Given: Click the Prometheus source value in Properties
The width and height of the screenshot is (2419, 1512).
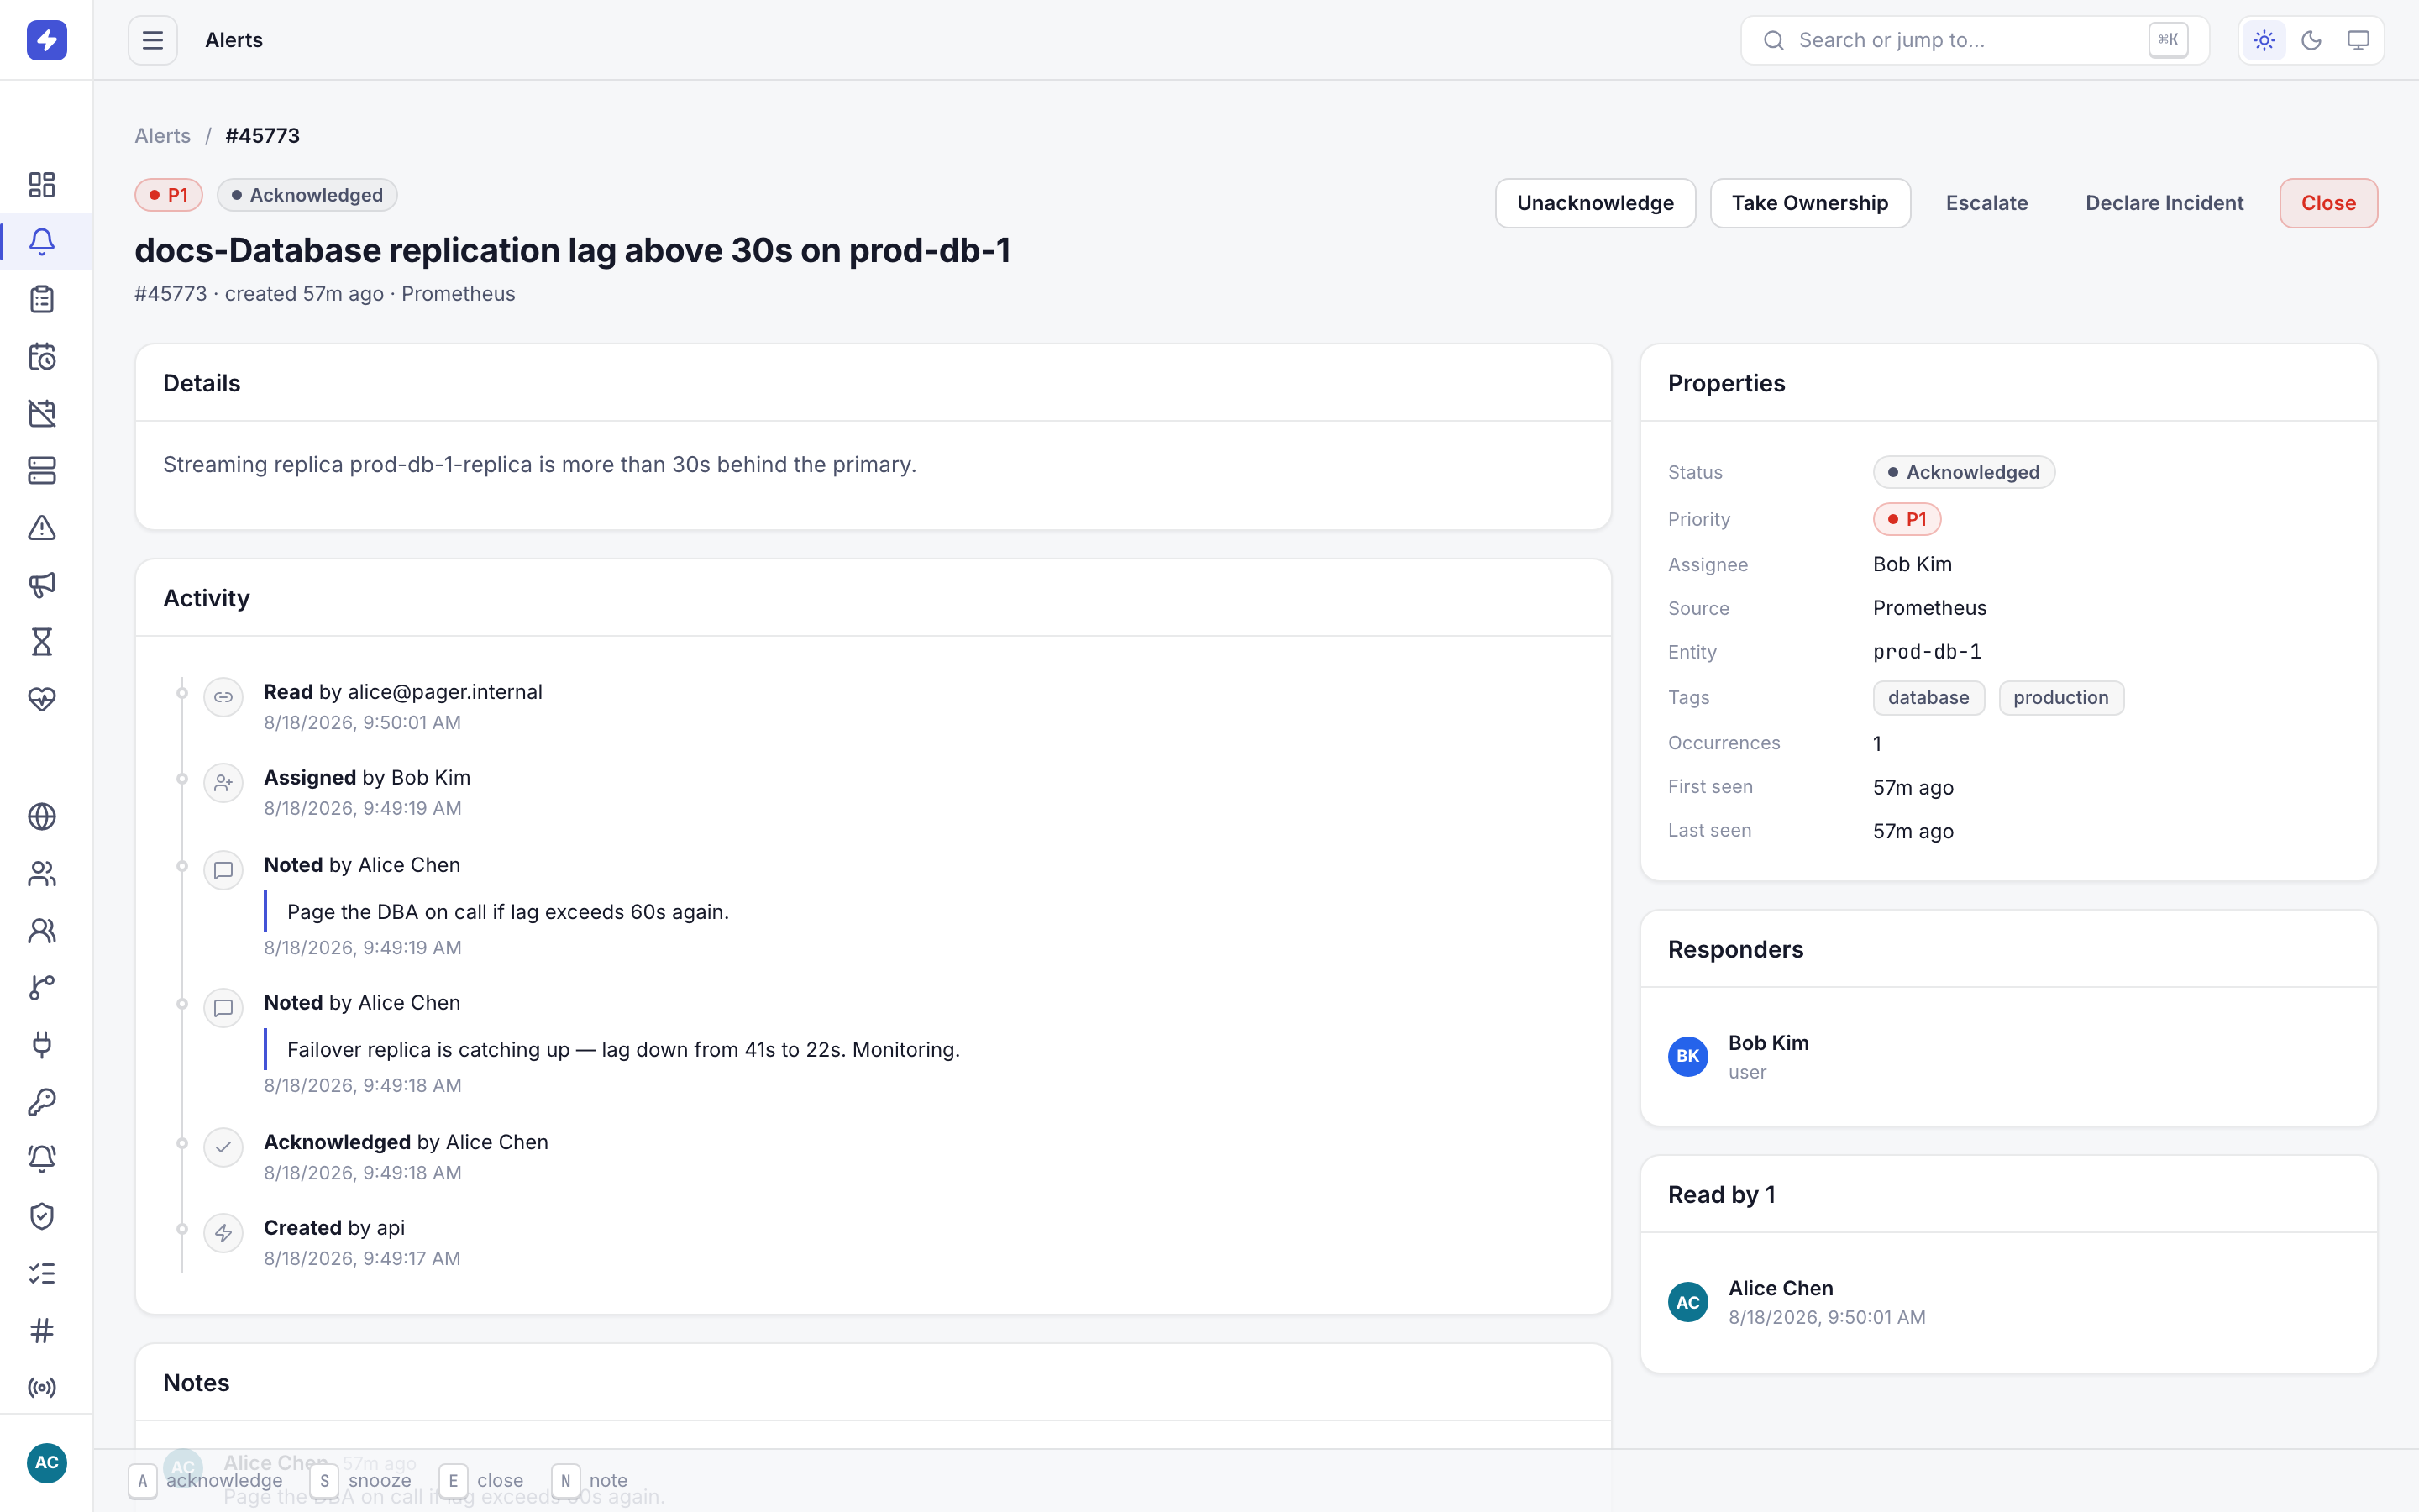Looking at the screenshot, I should click(x=1929, y=608).
